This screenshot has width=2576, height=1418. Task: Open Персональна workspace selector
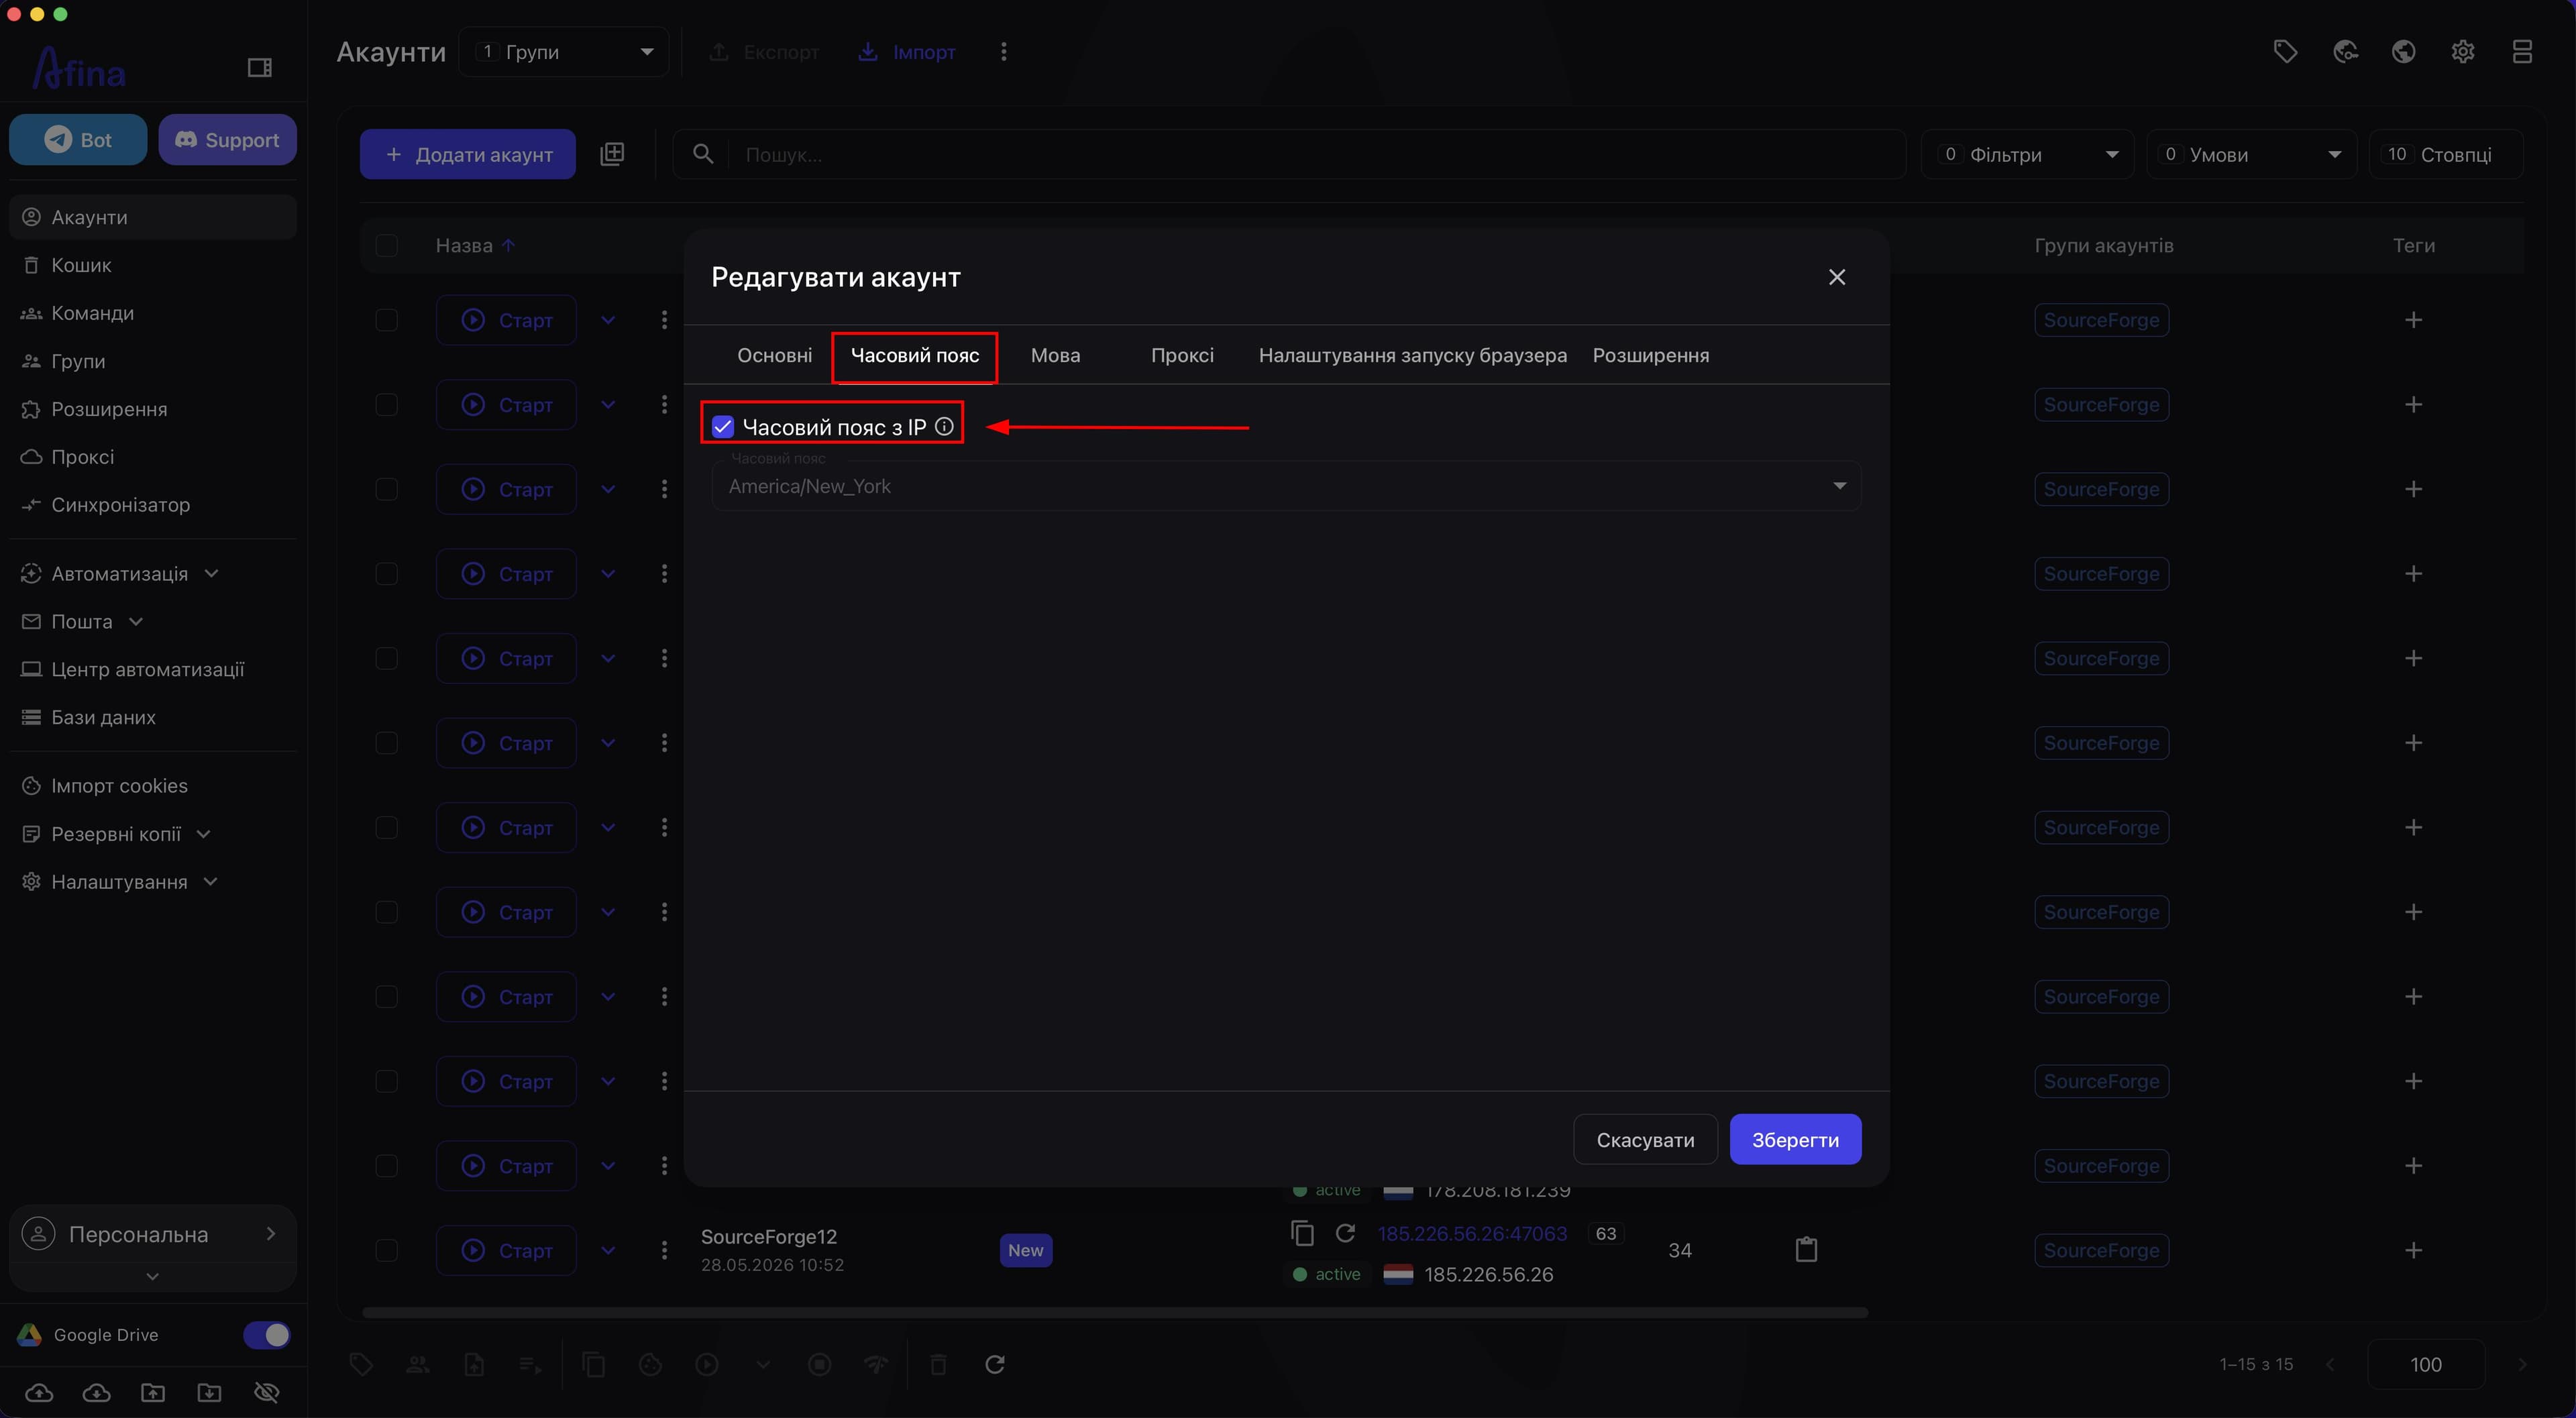click(x=153, y=1234)
